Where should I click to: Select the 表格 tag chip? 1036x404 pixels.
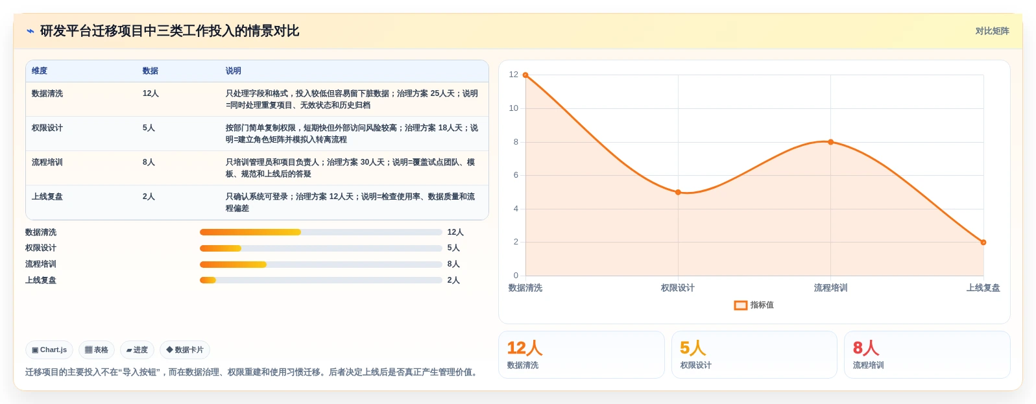click(x=97, y=350)
